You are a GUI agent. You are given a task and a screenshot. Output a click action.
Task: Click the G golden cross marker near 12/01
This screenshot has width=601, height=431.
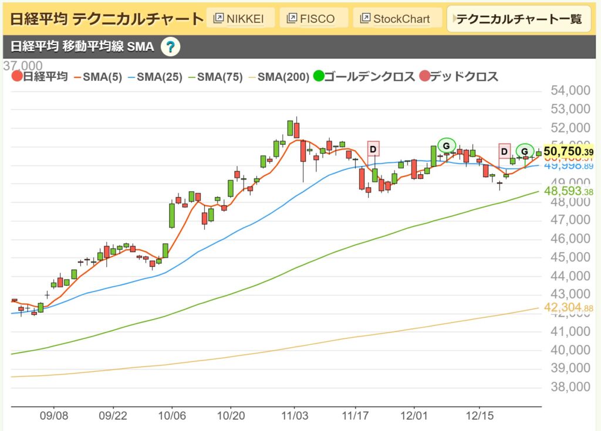(447, 145)
